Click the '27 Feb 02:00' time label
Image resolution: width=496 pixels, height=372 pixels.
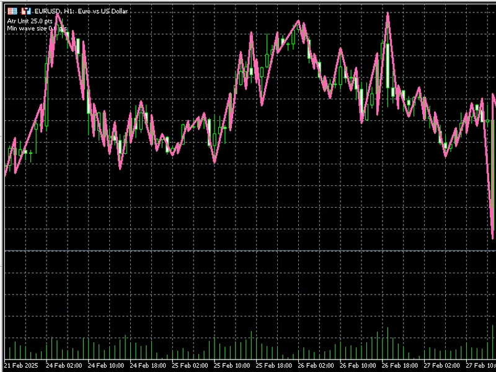coord(442,365)
